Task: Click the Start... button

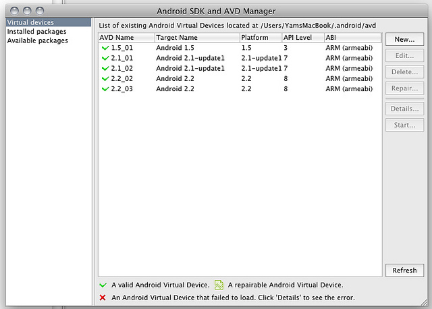Action: coord(404,125)
